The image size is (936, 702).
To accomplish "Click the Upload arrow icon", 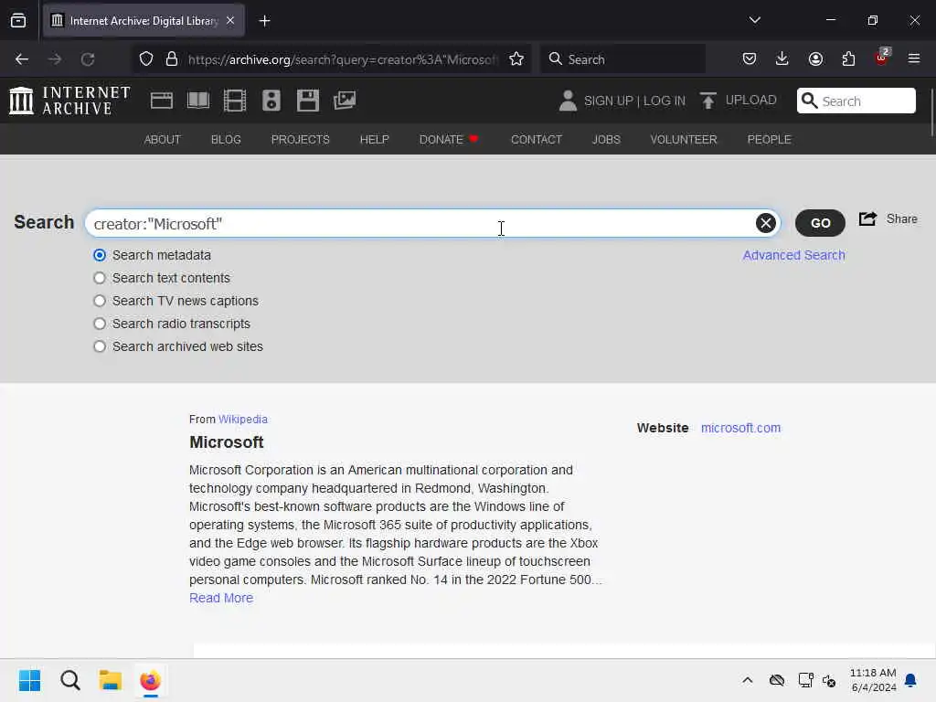I will point(708,101).
